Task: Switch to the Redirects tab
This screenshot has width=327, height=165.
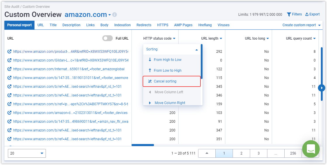Action: pyautogui.click(x=144, y=25)
